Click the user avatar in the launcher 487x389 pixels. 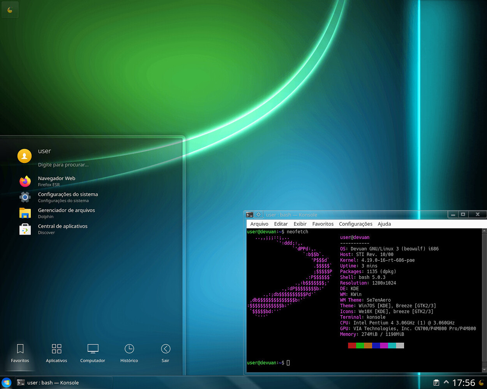click(25, 156)
